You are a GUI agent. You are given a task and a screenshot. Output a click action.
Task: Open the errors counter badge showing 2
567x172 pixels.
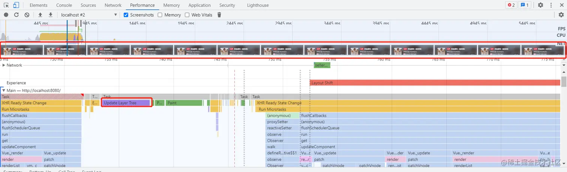(511, 5)
